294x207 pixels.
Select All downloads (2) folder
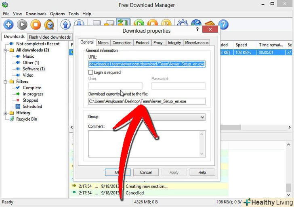32,50
